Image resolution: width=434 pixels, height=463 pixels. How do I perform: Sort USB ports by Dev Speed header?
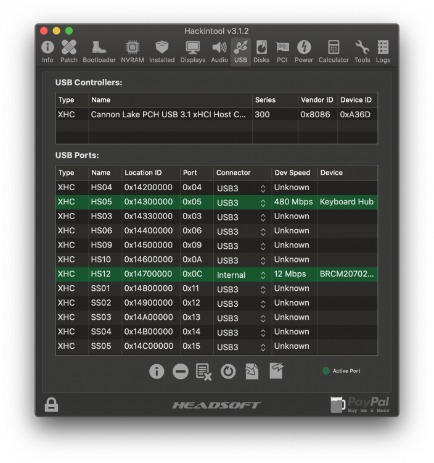click(x=295, y=173)
